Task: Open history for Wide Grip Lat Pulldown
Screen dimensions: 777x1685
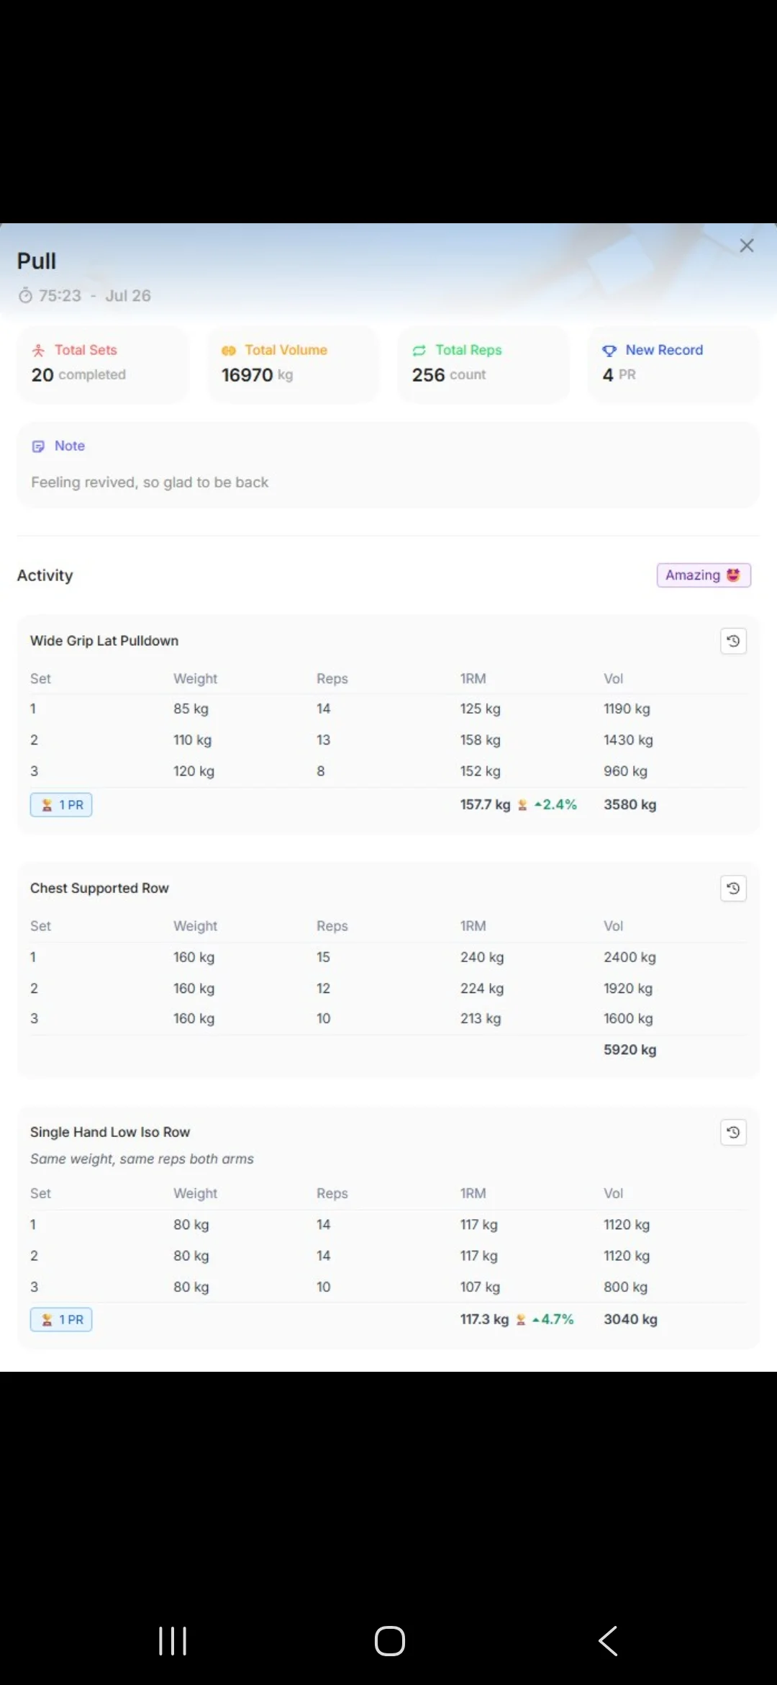Action: [x=733, y=641]
